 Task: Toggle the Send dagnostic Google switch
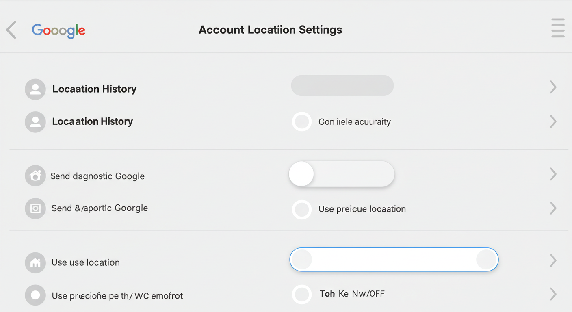coord(342,174)
